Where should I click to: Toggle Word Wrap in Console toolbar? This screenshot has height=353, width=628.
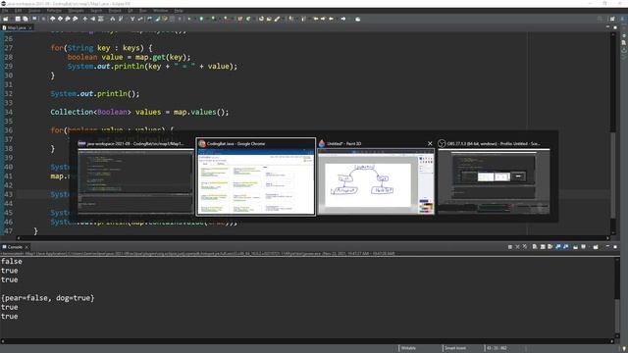coord(549,247)
